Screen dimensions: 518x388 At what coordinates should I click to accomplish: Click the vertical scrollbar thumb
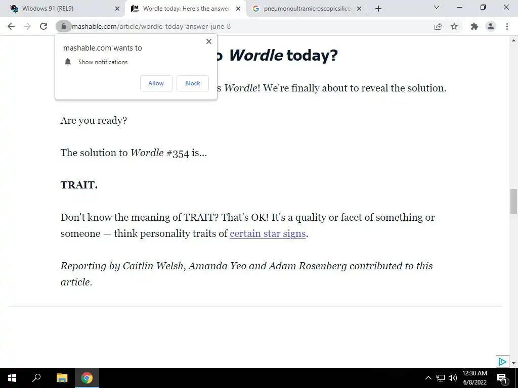click(x=513, y=202)
